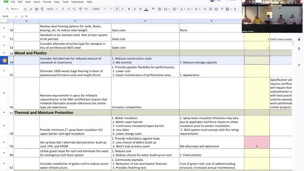Open the Data menu
Viewport: 304px width, 171px height.
pos(57,2)
